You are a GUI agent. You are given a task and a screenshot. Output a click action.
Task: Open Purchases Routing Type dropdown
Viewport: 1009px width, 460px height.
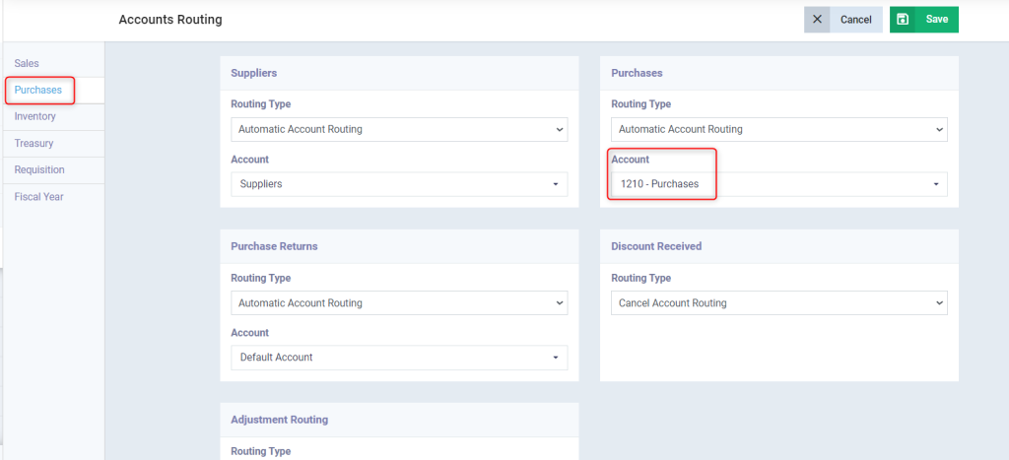tap(779, 129)
